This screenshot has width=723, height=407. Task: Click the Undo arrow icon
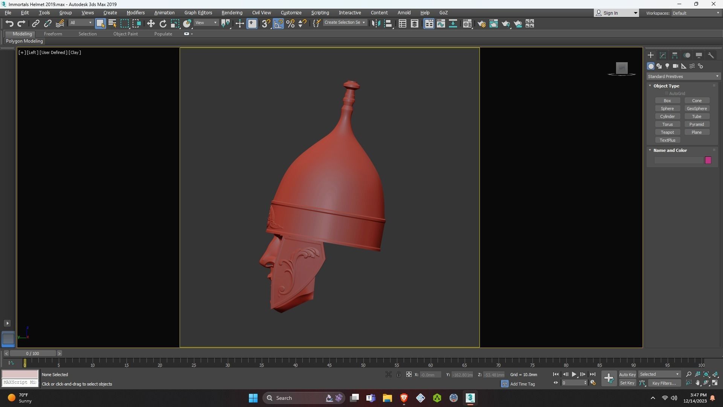point(9,24)
